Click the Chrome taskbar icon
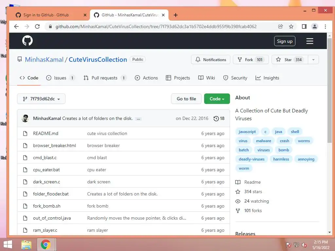335x251 pixels. [x=46, y=244]
